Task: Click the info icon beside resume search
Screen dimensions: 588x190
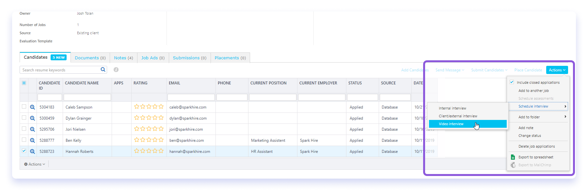Action: tap(116, 69)
